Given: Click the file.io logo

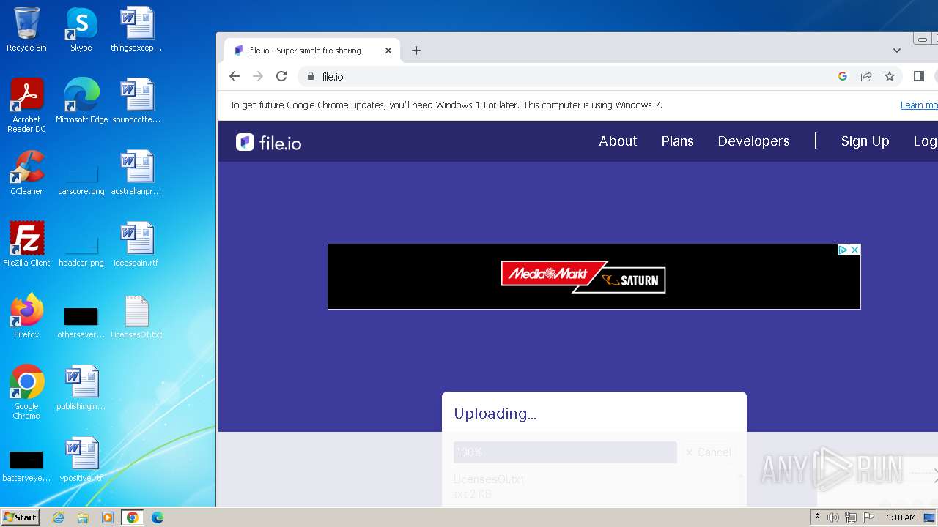Looking at the screenshot, I should (x=269, y=142).
